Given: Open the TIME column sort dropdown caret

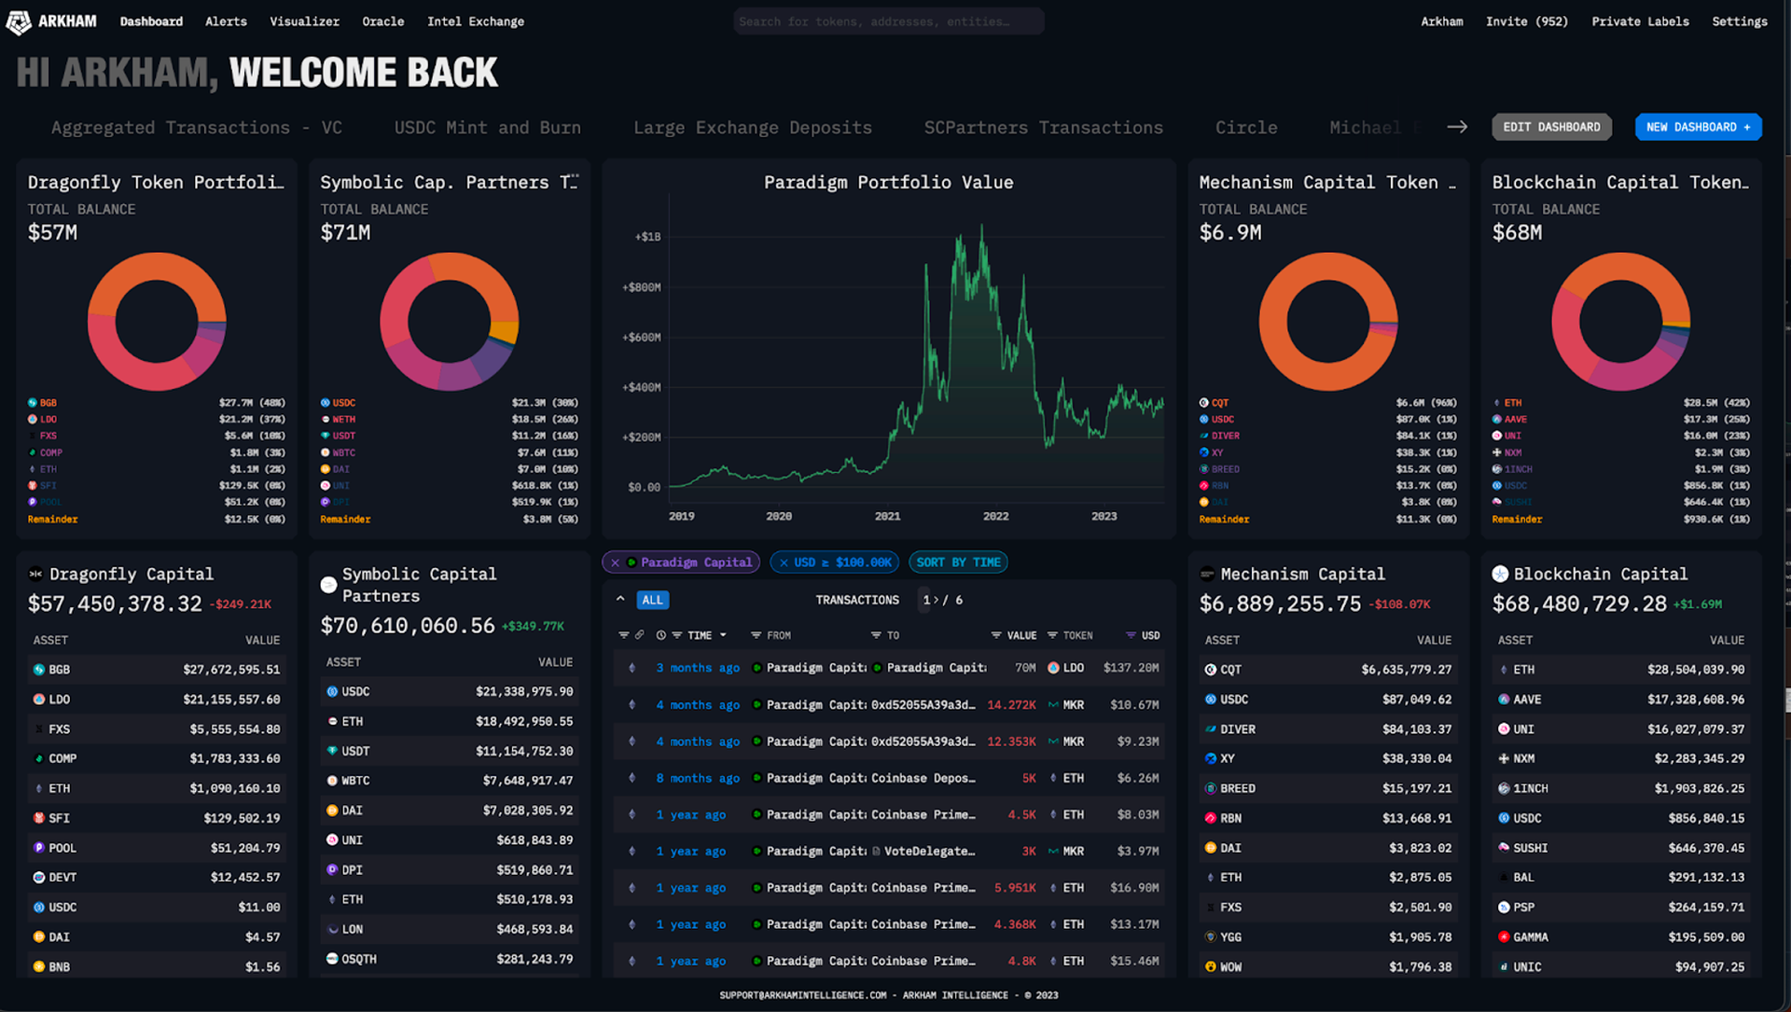Looking at the screenshot, I should coord(723,635).
